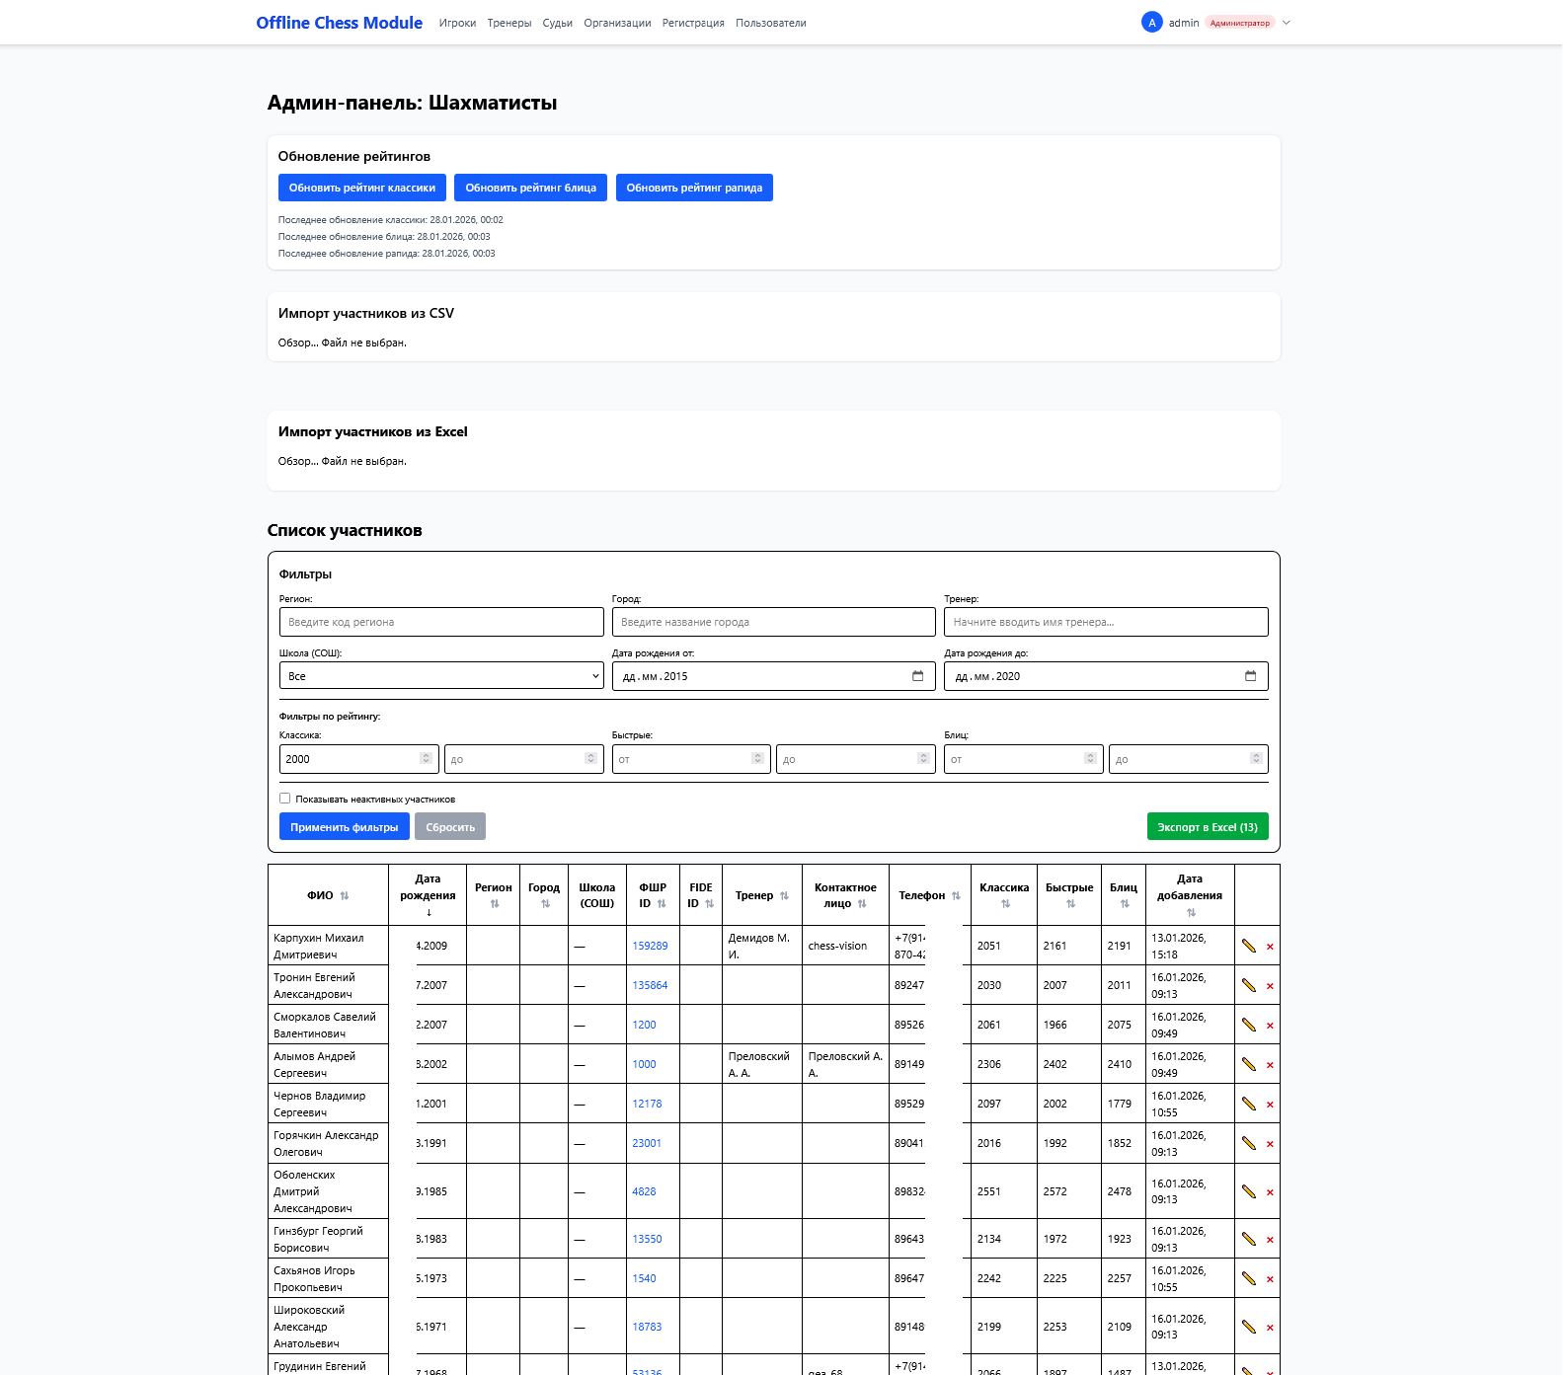Focus the Быстрые до rating field
The width and height of the screenshot is (1563, 1375).
[856, 759]
